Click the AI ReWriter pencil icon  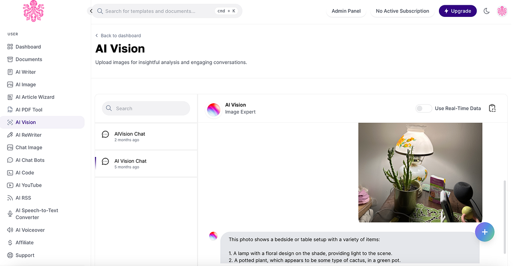click(10, 135)
